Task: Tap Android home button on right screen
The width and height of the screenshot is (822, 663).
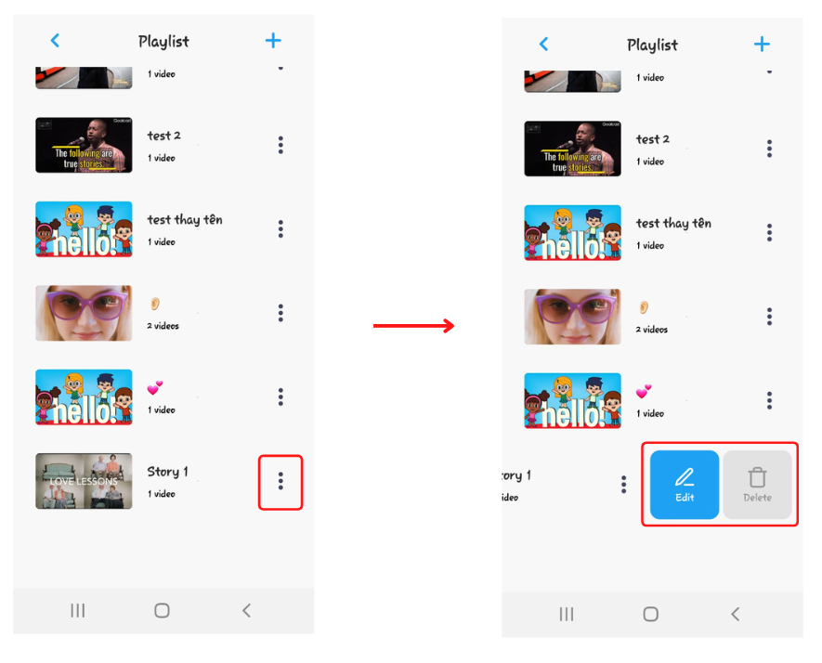Action: [650, 615]
